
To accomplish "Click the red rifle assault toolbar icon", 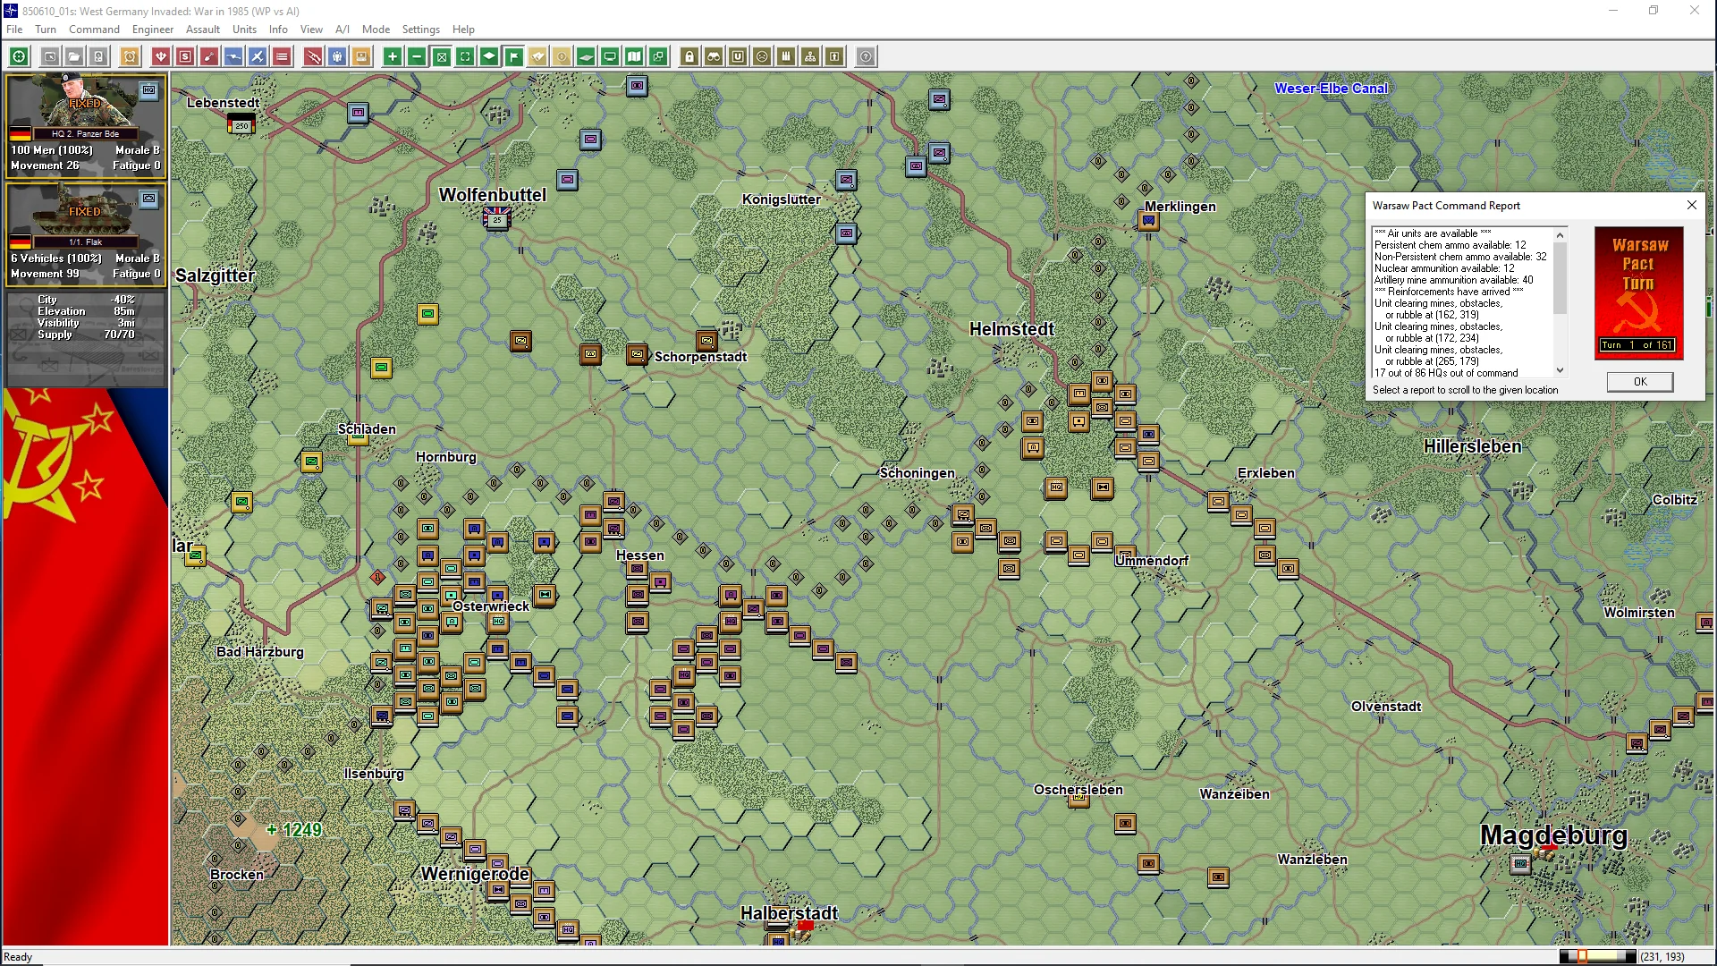I will coord(313,56).
